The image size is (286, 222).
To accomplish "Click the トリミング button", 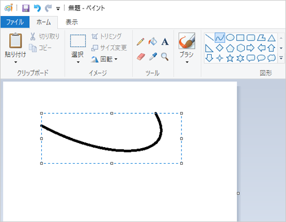I will 106,37.
